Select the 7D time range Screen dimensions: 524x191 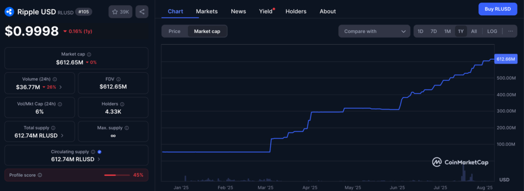[x=433, y=31]
